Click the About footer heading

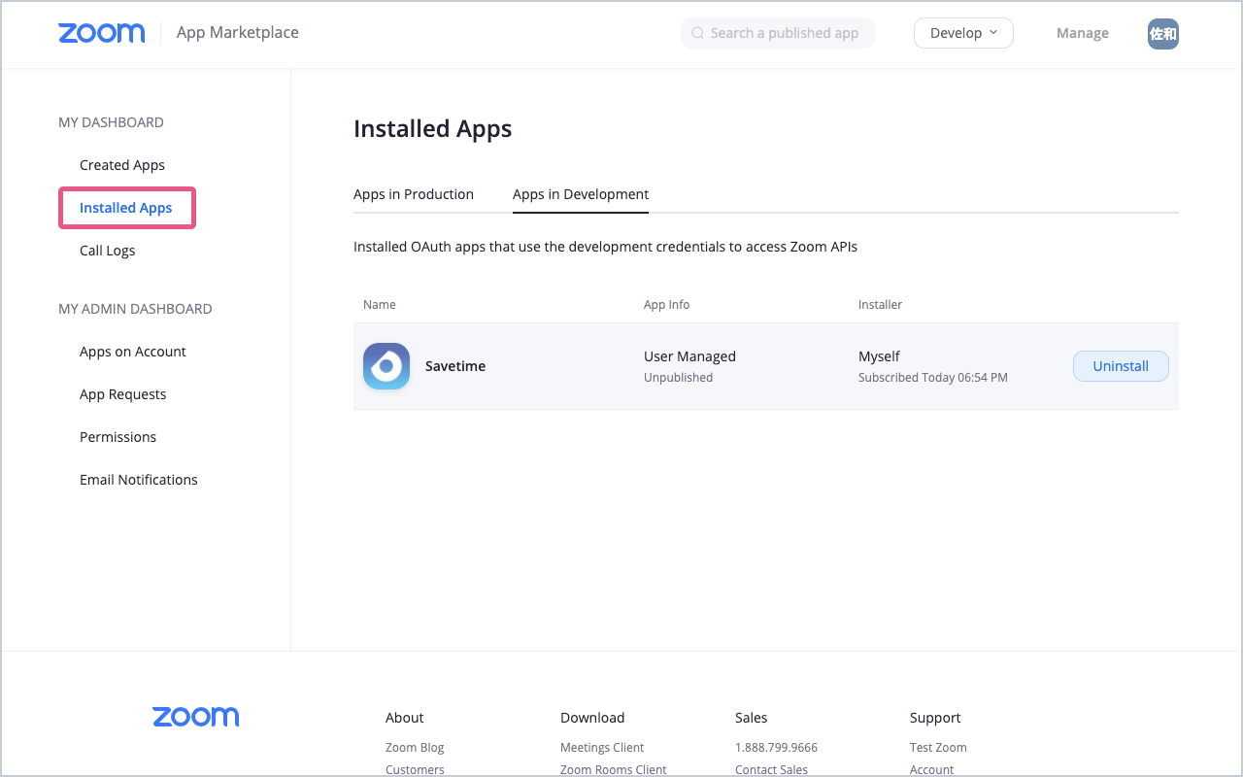point(405,718)
